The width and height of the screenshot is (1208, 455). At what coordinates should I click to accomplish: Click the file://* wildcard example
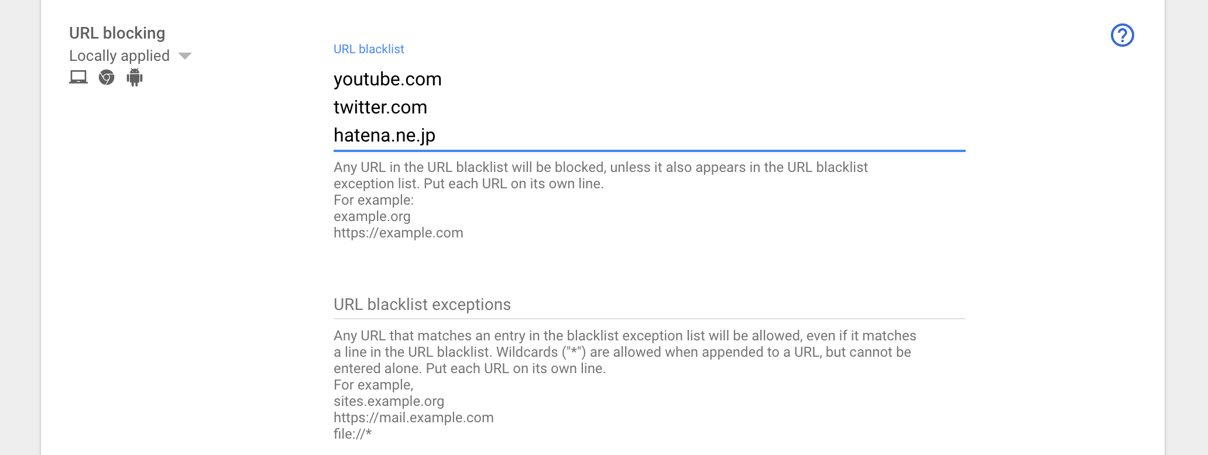pyautogui.click(x=352, y=434)
